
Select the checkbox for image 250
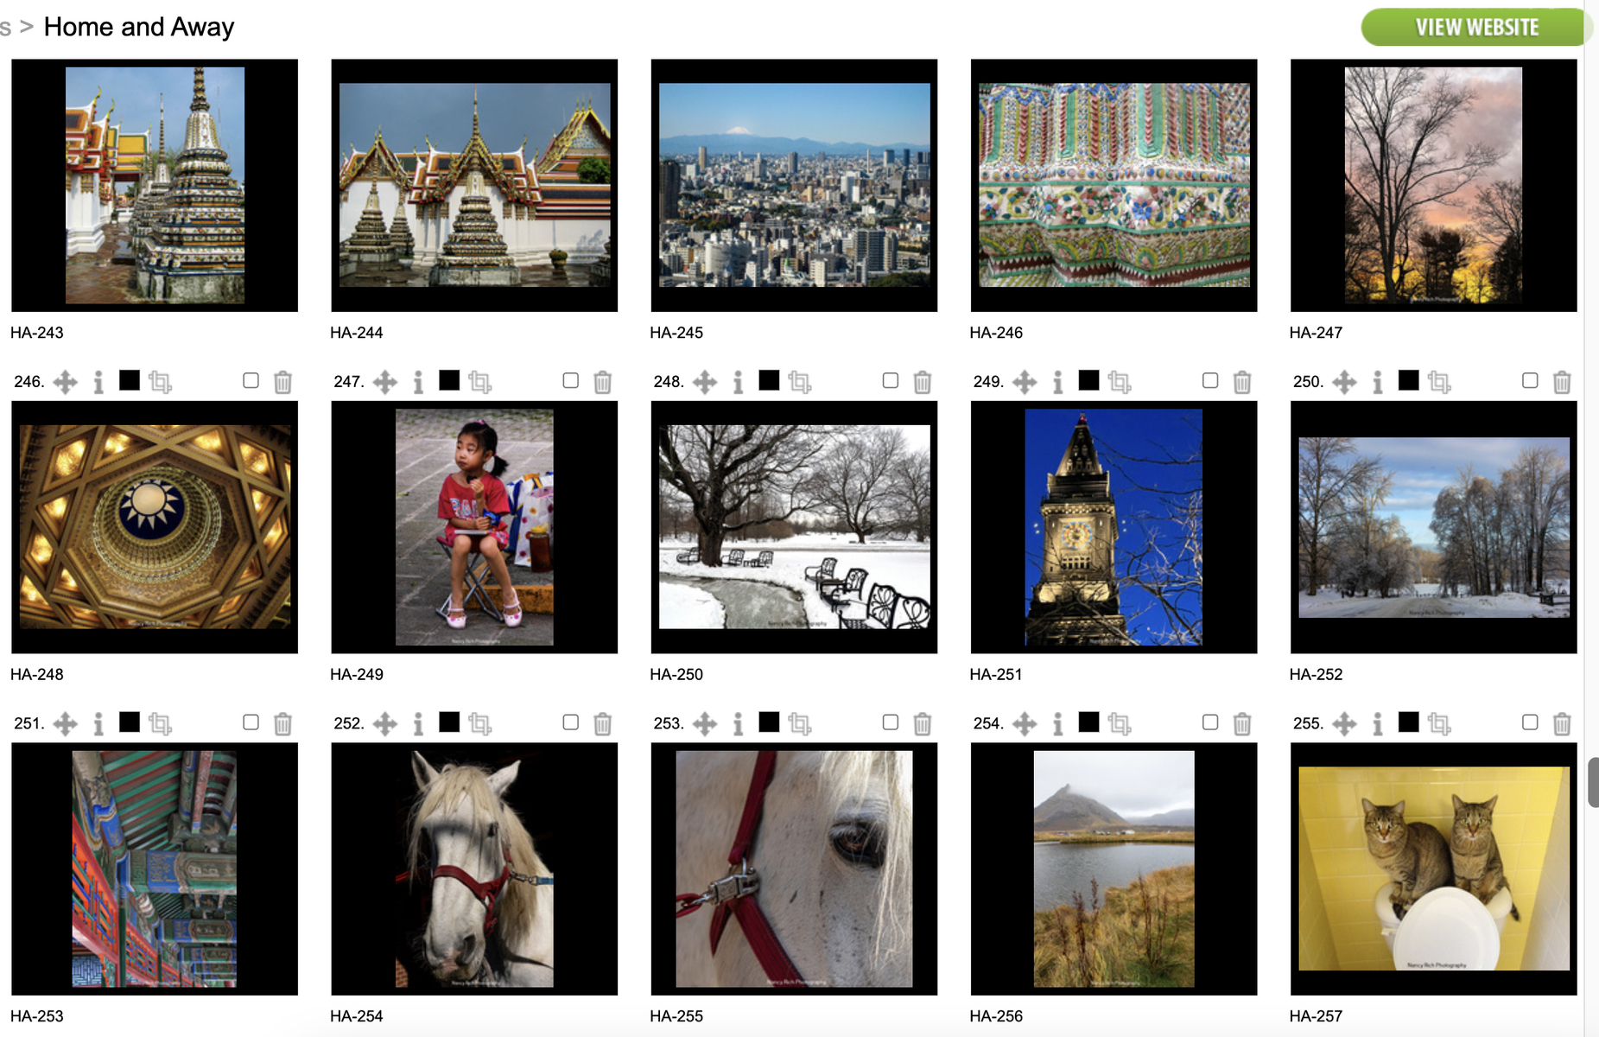click(x=1530, y=380)
